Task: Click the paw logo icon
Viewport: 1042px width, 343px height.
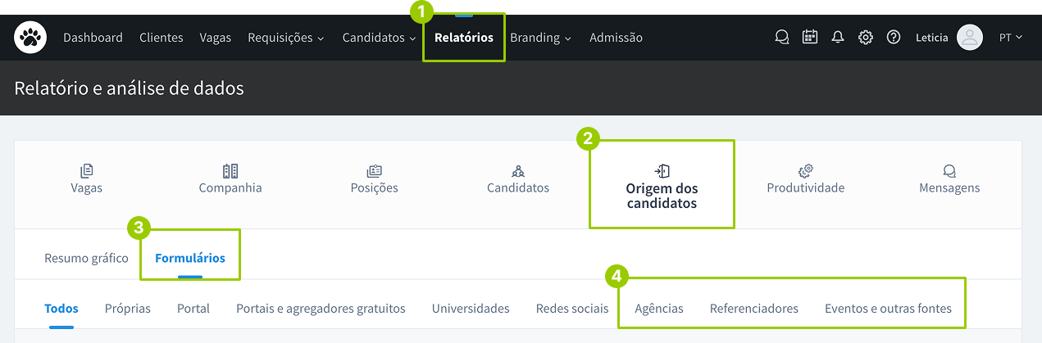Action: click(x=30, y=38)
